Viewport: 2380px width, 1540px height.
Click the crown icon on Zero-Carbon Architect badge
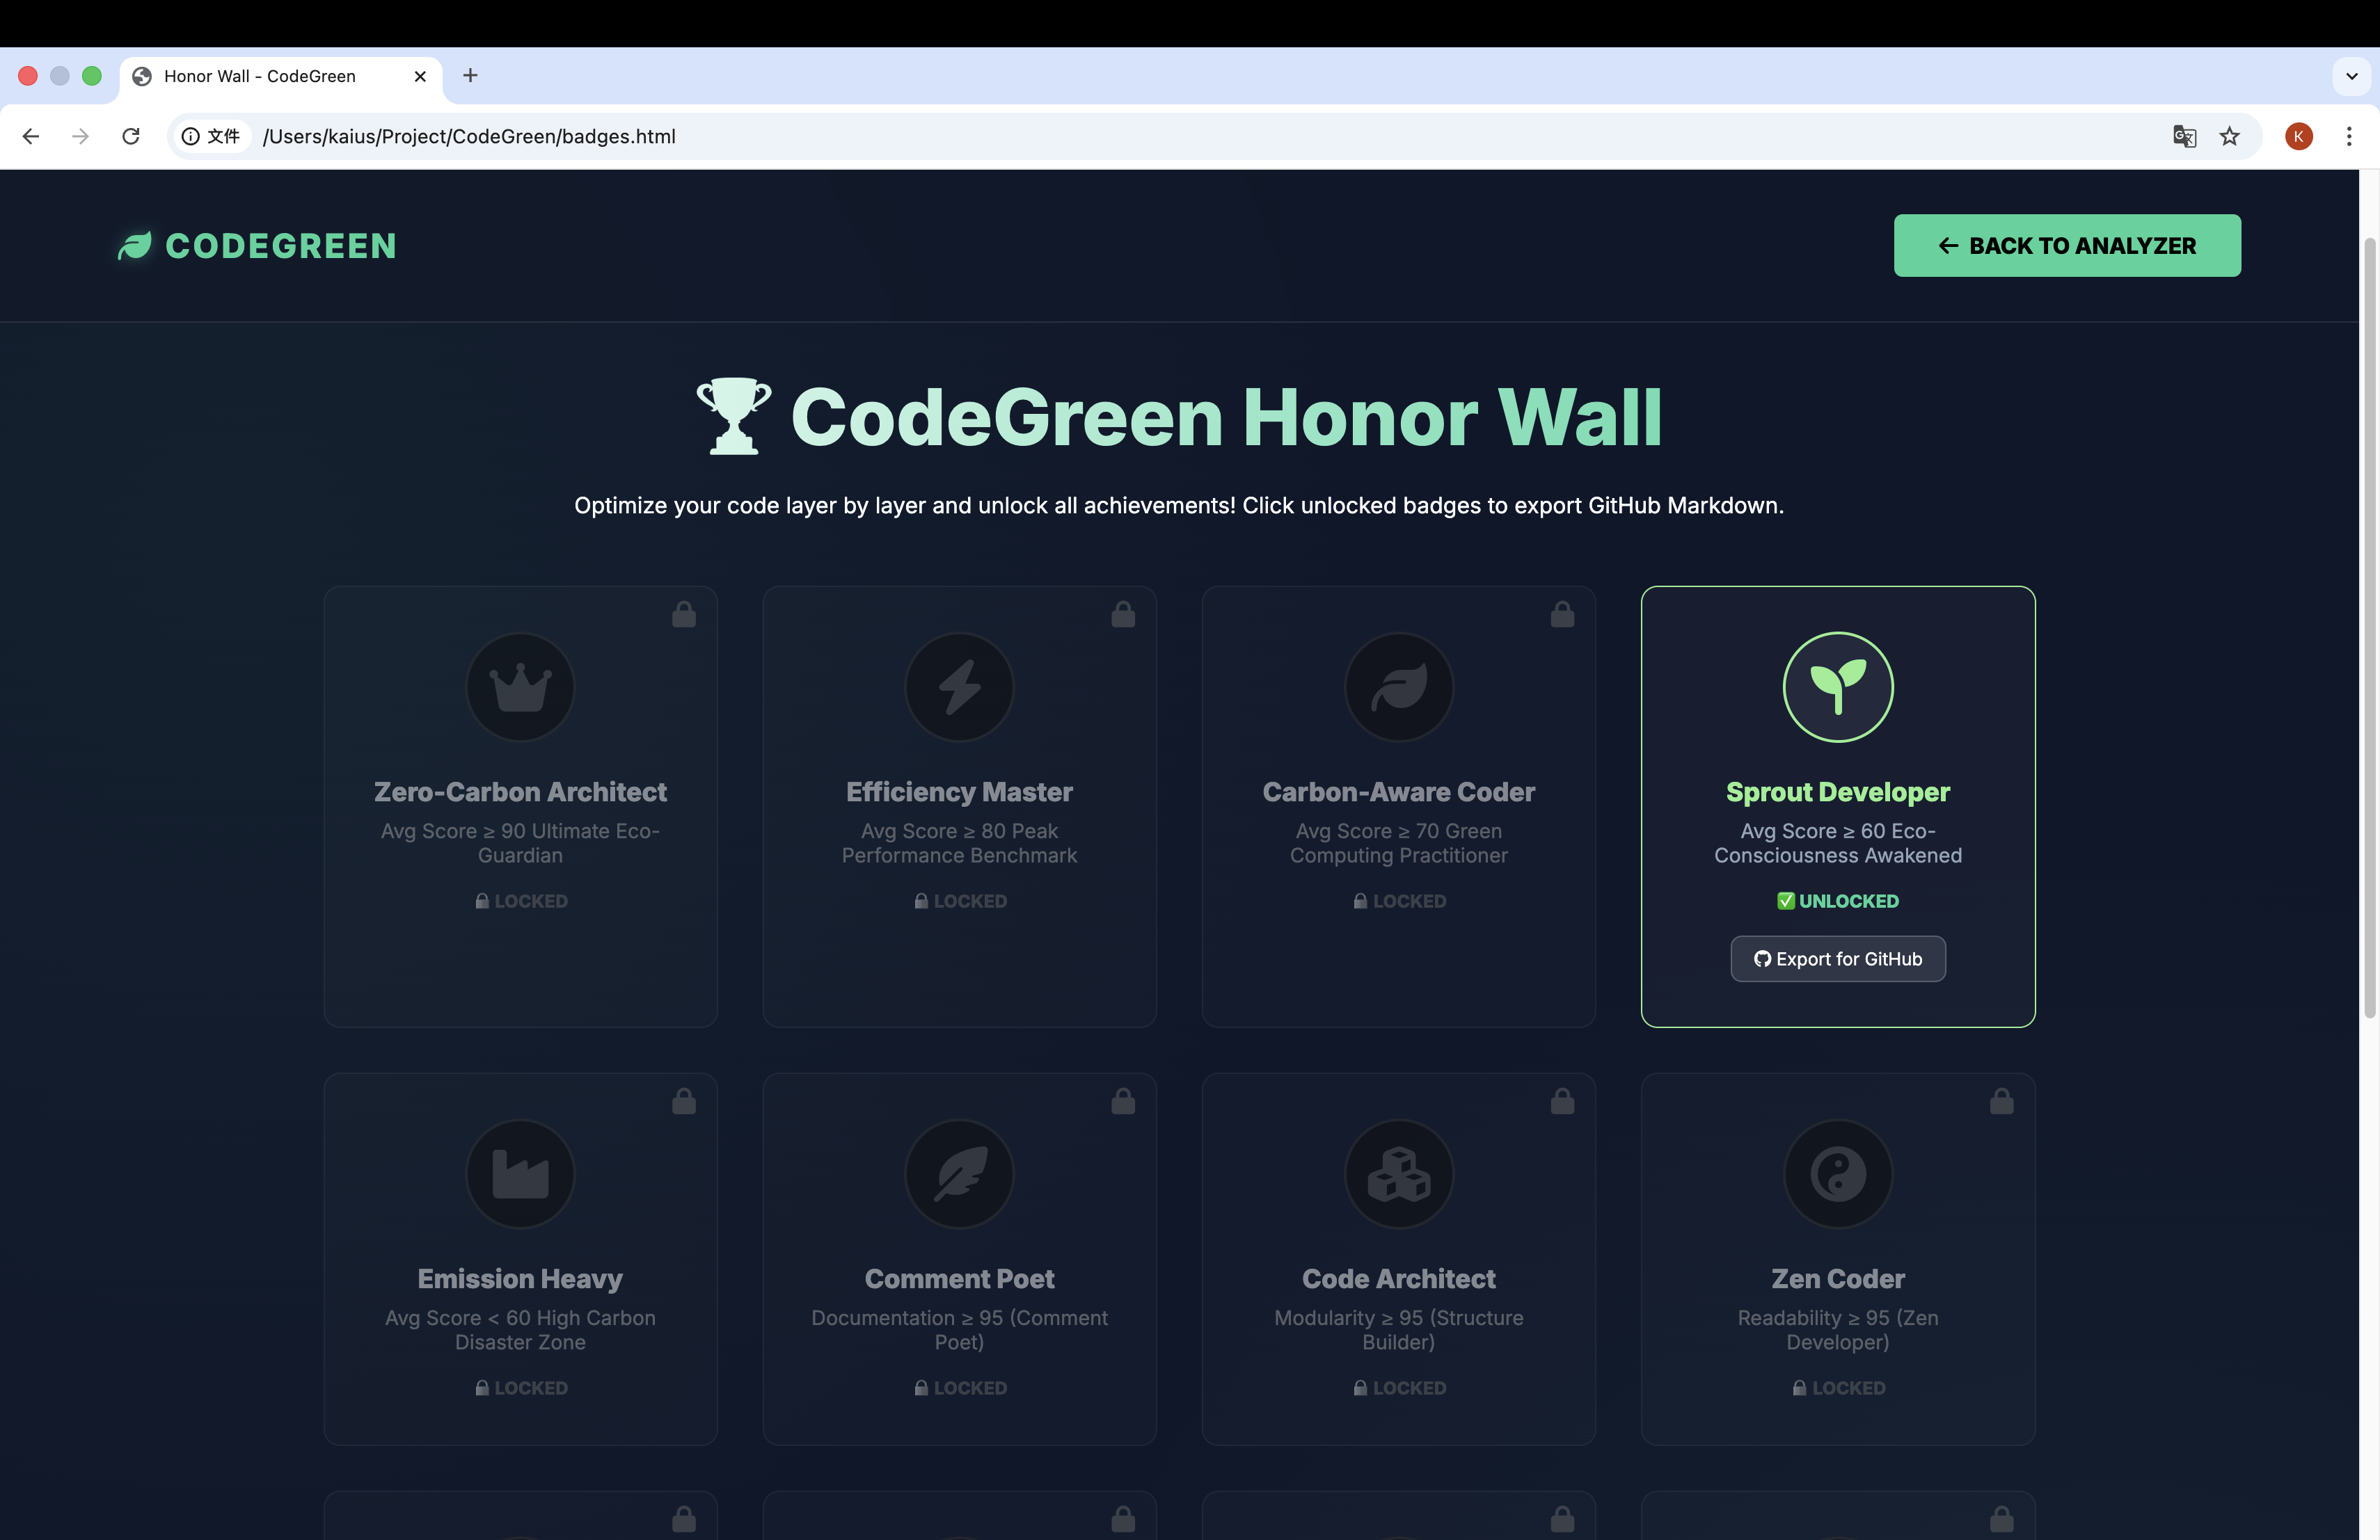(520, 687)
